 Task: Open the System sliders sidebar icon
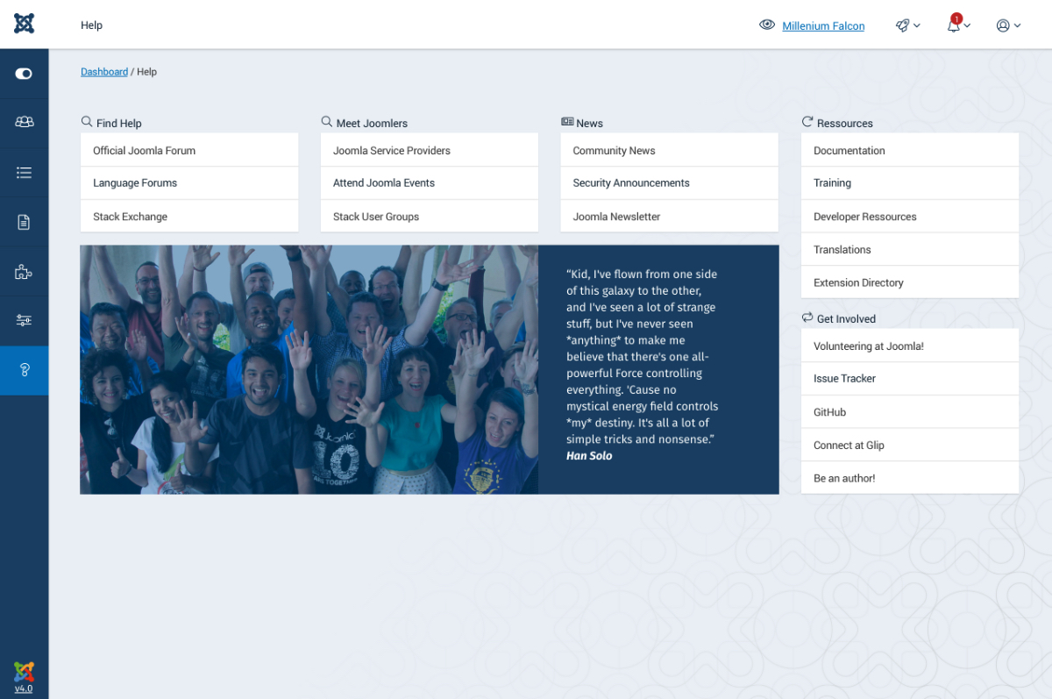pos(24,320)
